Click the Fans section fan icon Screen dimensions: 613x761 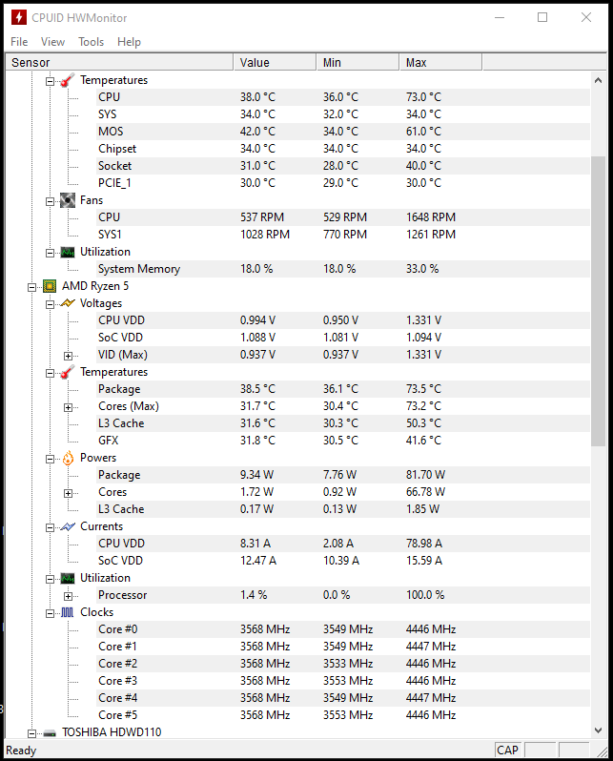pyautogui.click(x=68, y=200)
